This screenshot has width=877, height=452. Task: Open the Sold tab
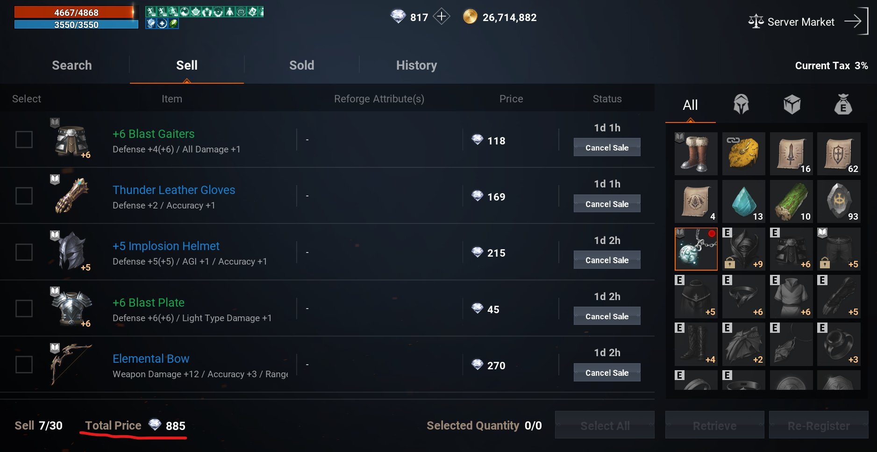(301, 65)
